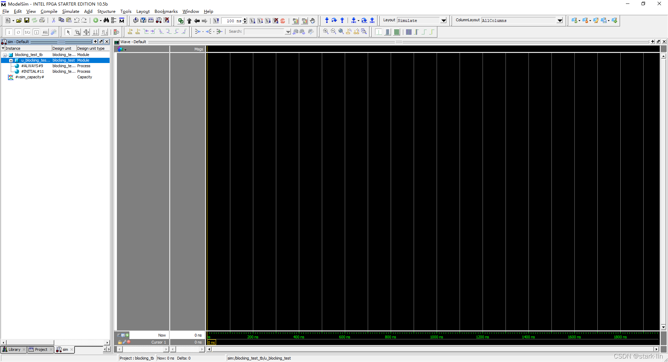Click Find Previous Transition icon

pyautogui.click(x=146, y=32)
